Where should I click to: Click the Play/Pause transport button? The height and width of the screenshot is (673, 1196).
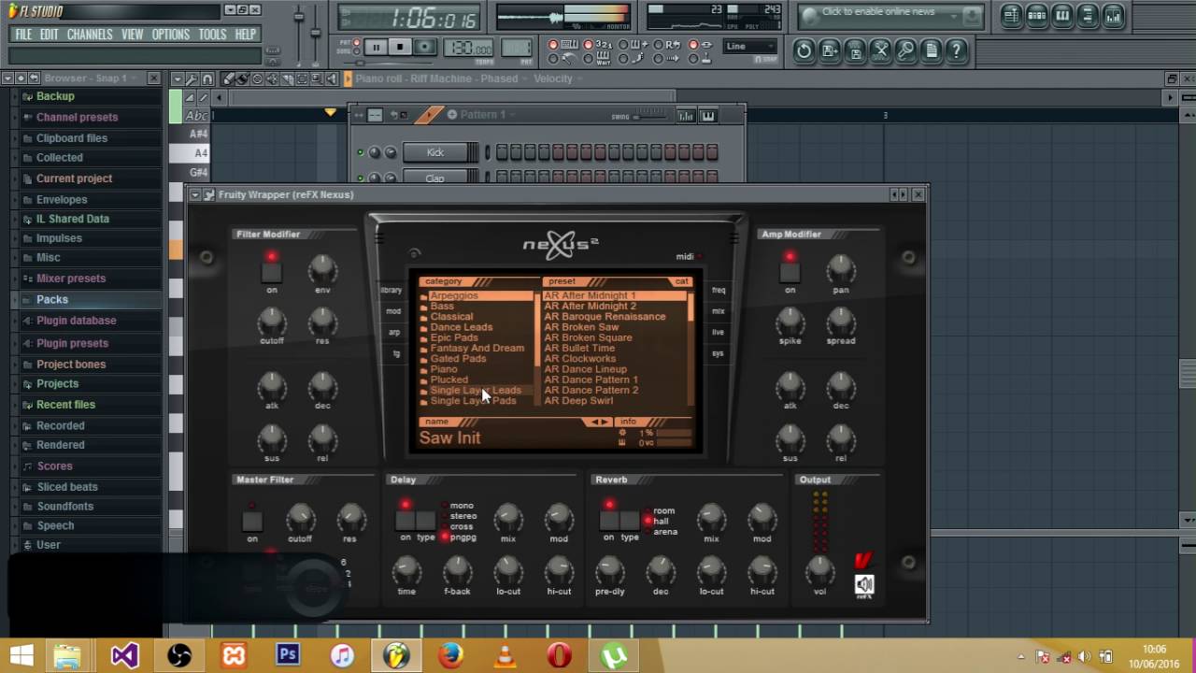coord(376,47)
